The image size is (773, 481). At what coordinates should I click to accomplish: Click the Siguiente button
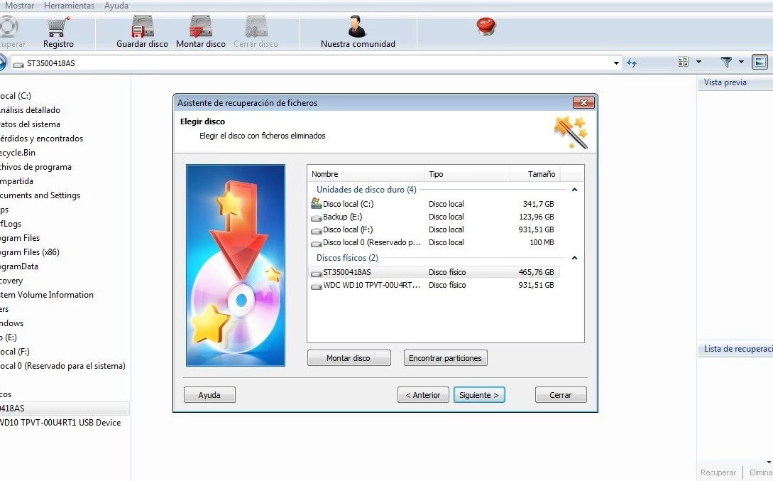[x=479, y=395]
